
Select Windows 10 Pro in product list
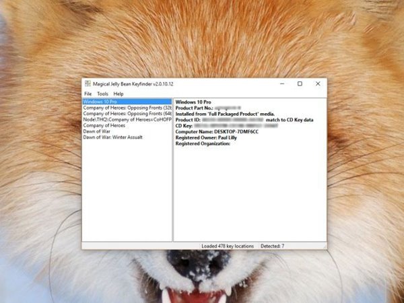pos(127,102)
